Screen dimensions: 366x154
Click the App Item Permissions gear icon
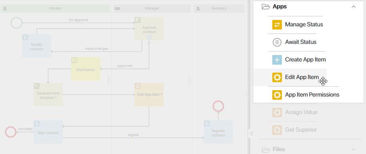pos(277,95)
